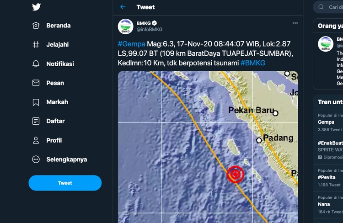Select the Nana trending topic

[324, 204]
